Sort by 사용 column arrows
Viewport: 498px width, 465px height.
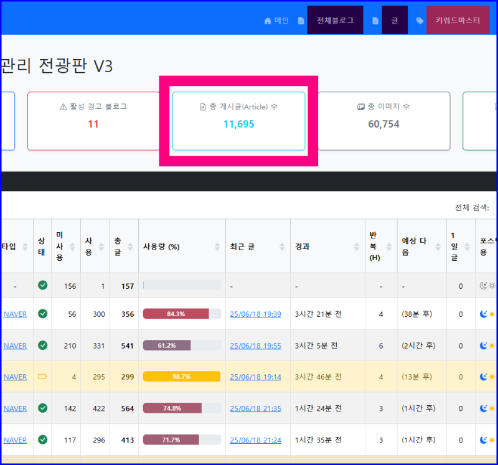click(101, 247)
